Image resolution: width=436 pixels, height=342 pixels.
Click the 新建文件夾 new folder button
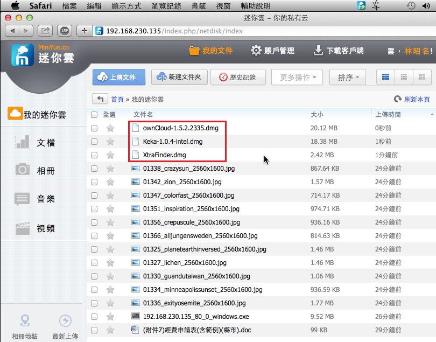point(179,77)
